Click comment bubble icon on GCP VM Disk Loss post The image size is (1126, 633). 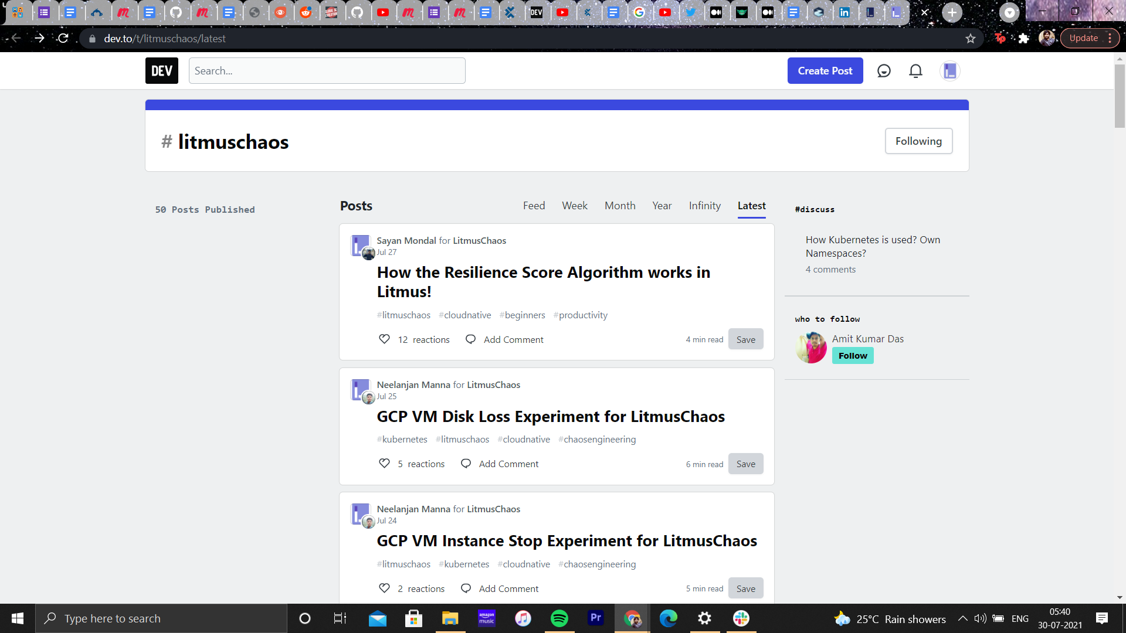point(466,464)
